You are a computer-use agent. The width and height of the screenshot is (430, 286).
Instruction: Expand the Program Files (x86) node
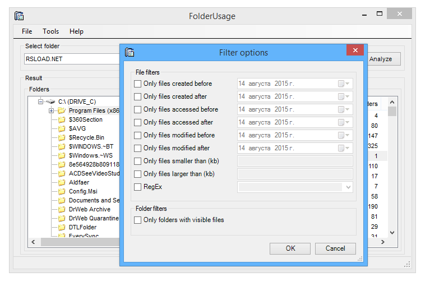[51, 111]
